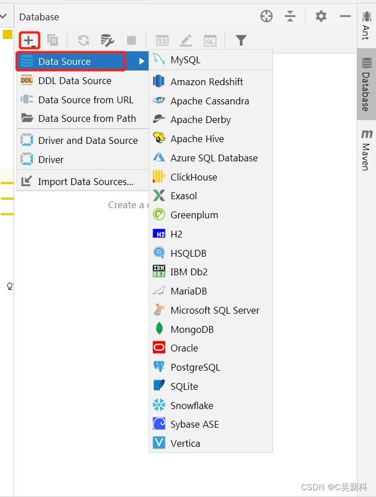376x497 pixels.
Task: Select PostgreSQL
Action: [x=211, y=367]
